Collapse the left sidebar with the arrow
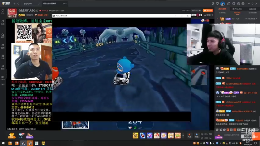 pos(6,74)
